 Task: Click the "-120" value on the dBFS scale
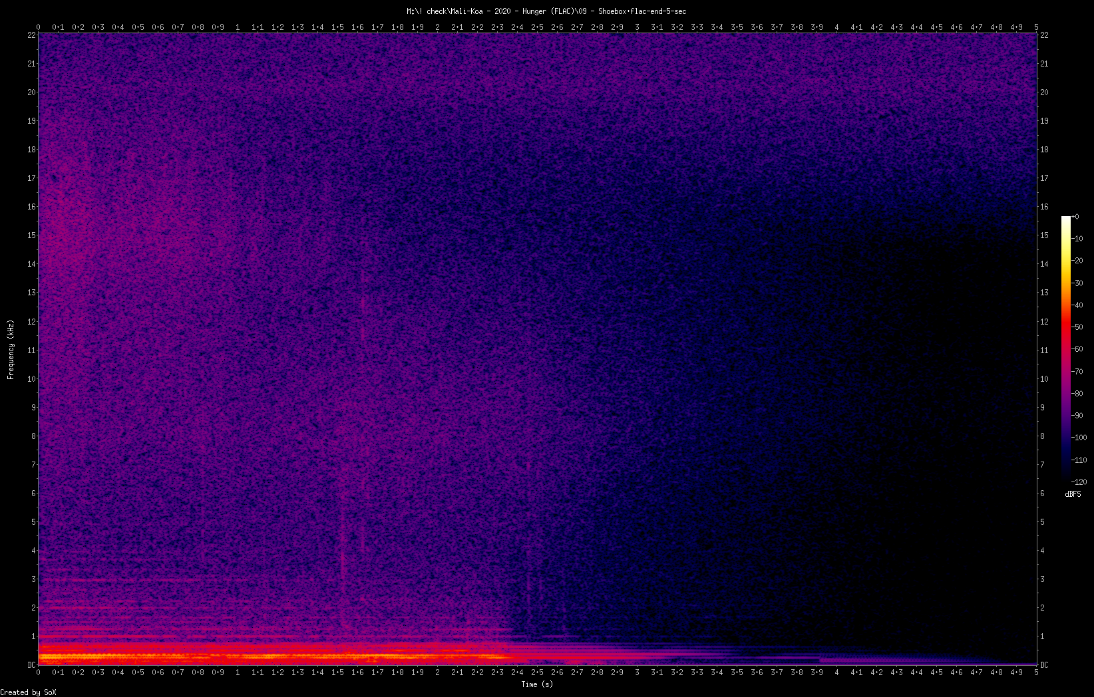(1079, 482)
